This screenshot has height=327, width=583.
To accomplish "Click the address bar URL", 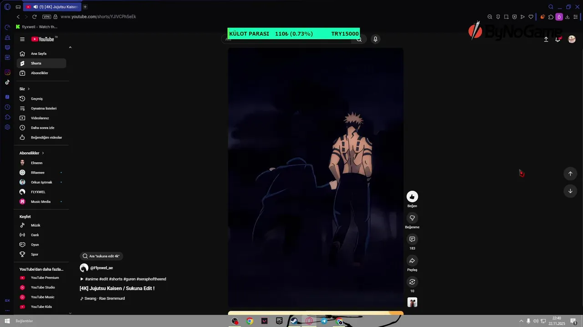I will click(98, 17).
